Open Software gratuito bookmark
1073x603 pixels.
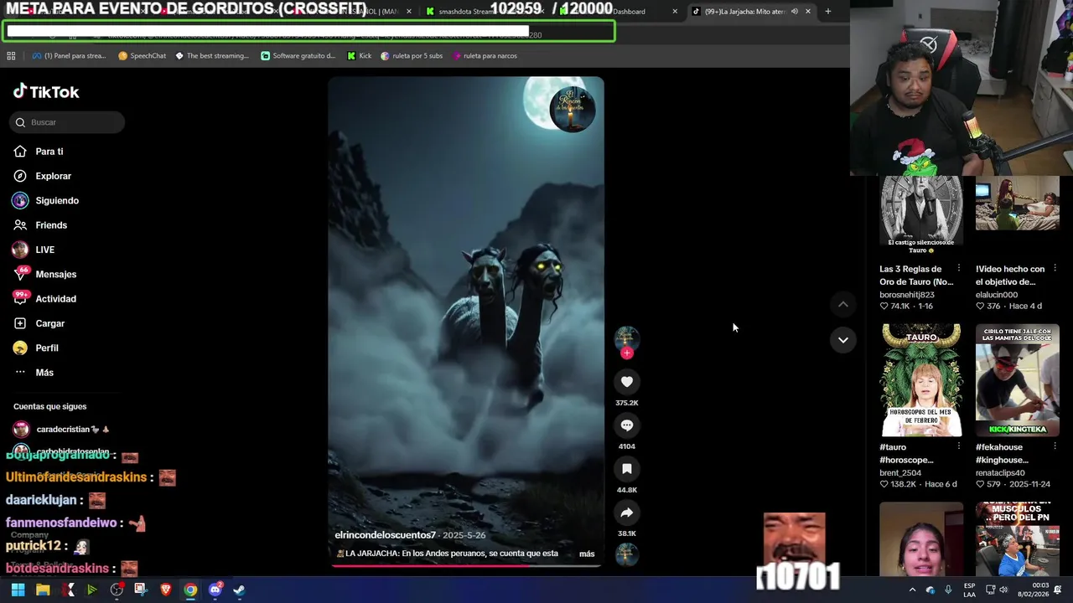click(298, 56)
